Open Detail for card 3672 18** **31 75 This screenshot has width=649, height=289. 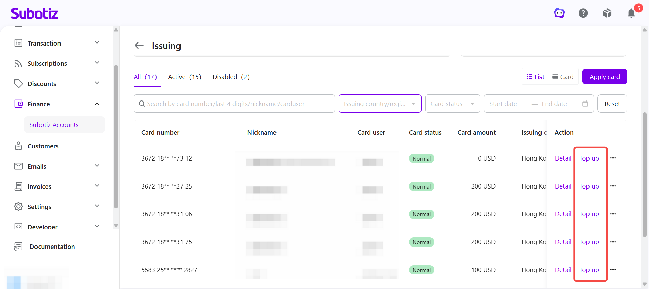563,242
